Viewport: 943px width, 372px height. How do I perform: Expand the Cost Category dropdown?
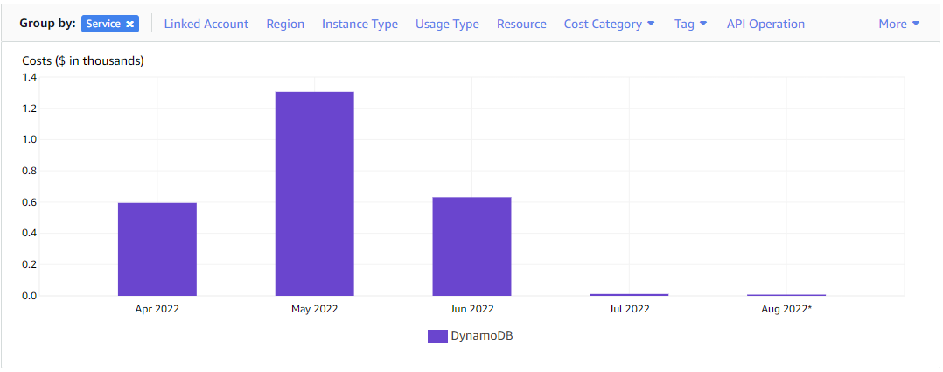click(609, 25)
